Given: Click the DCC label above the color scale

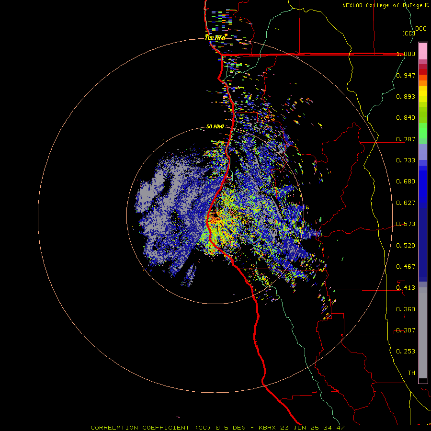Looking at the screenshot, I should tap(421, 29).
